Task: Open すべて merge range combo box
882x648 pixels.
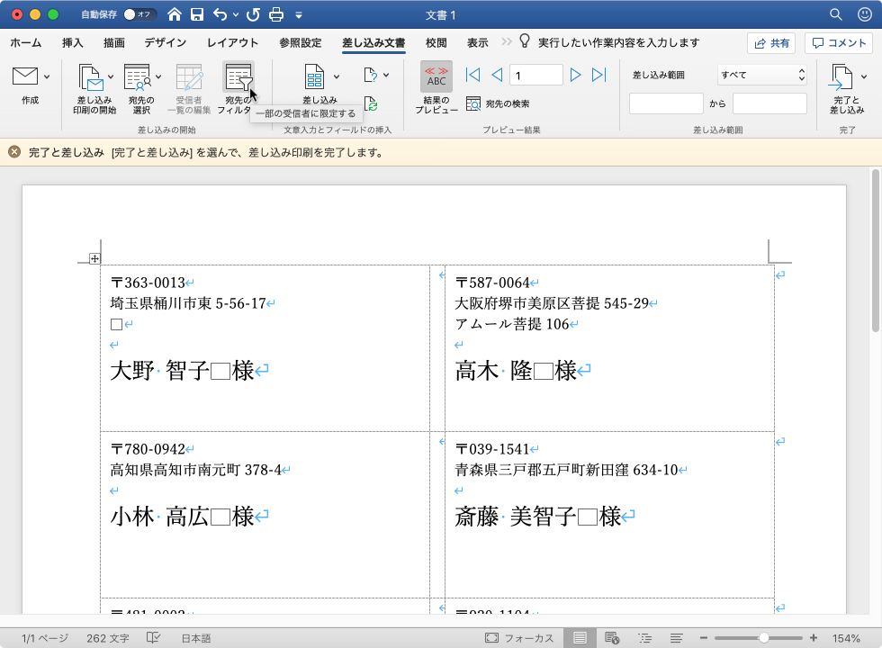Action: [762, 75]
